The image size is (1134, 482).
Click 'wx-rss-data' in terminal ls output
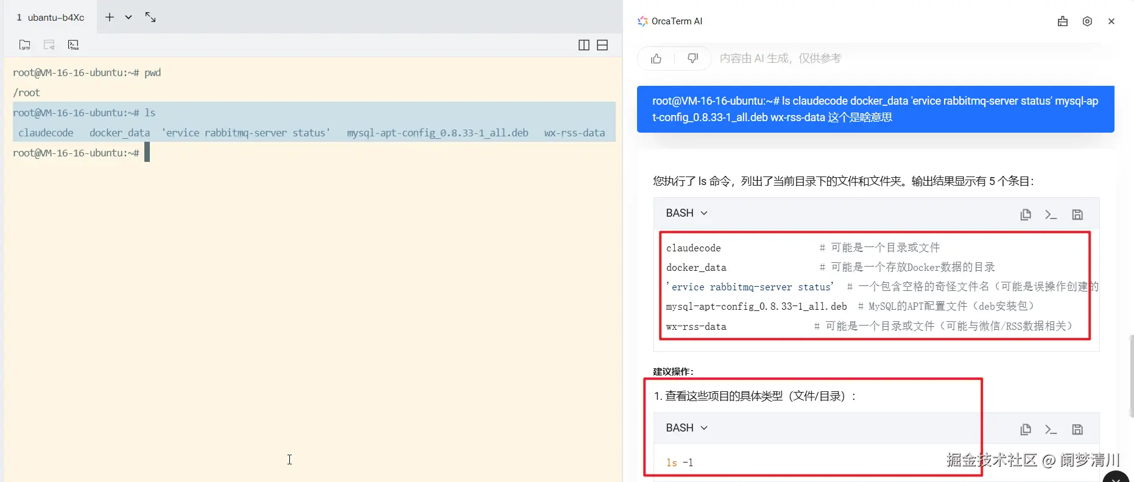(x=574, y=133)
